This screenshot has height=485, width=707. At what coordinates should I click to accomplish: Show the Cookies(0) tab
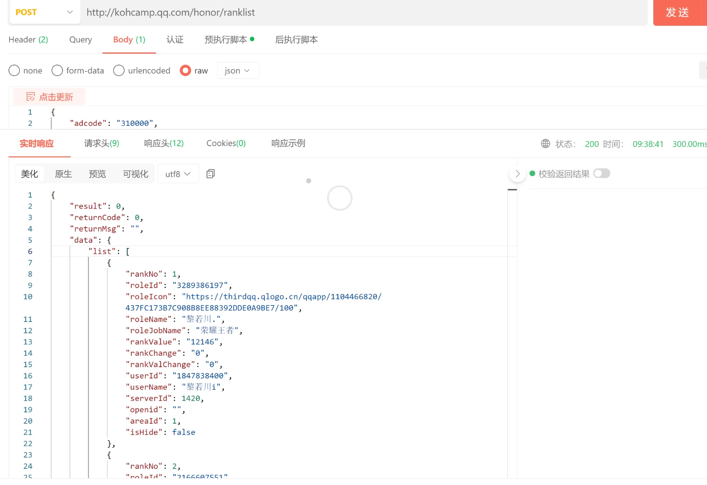(226, 143)
